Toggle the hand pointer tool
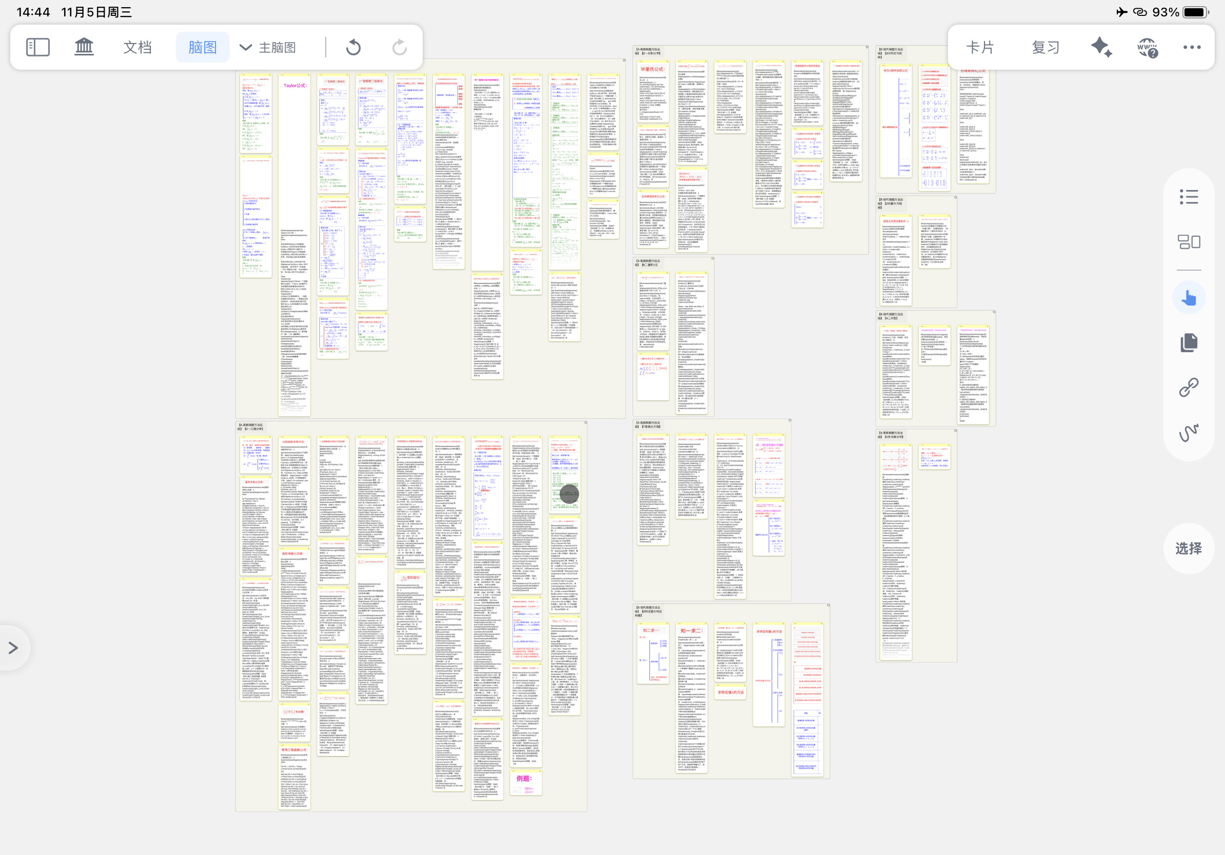This screenshot has height=855, width=1225. click(x=1189, y=297)
